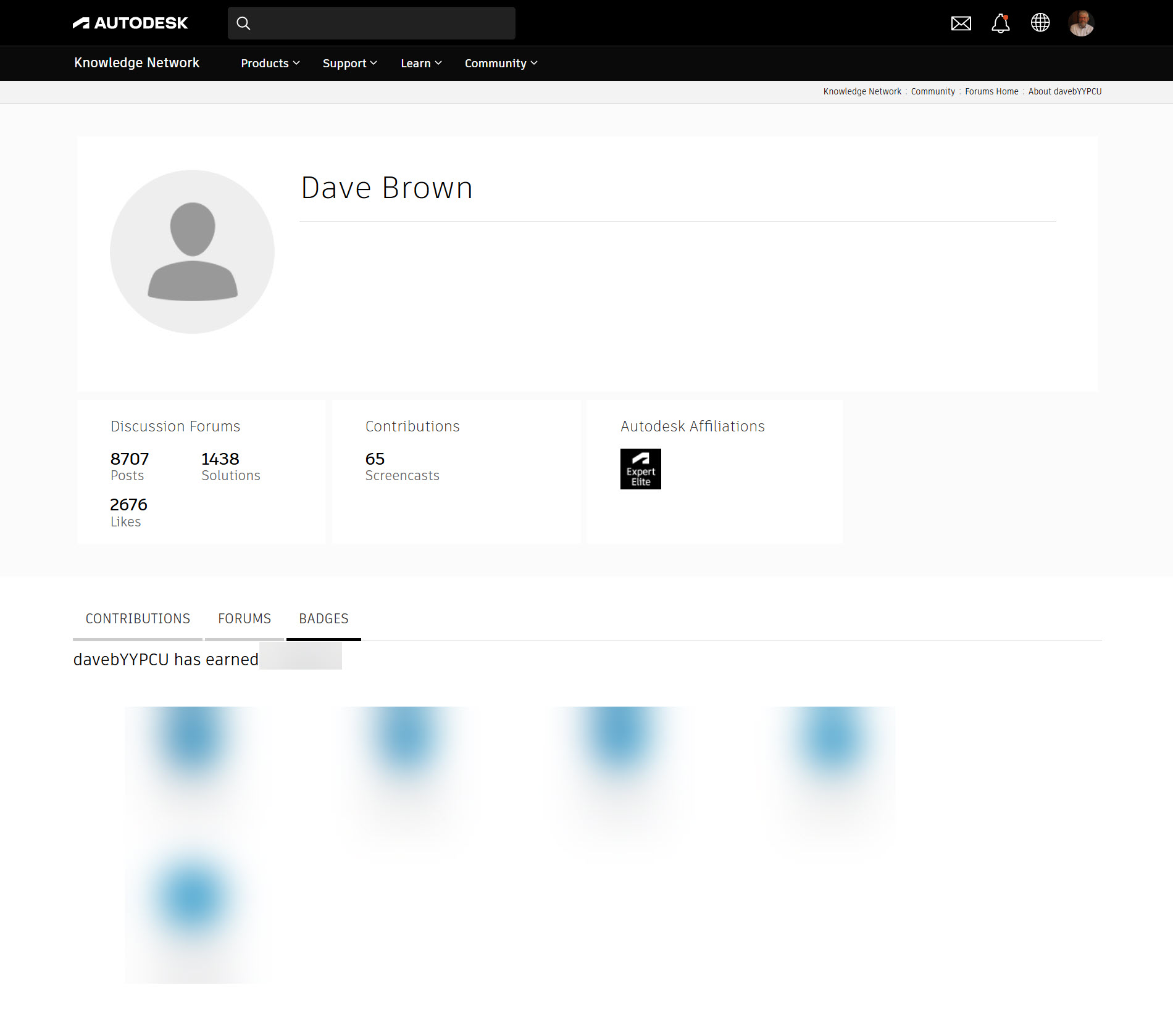Screen dimensions: 1173x1009
Task: Open the messages envelope icon
Action: pyautogui.click(x=961, y=23)
